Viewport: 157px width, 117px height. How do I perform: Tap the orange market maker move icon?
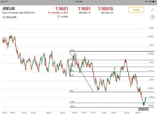(59, 17)
